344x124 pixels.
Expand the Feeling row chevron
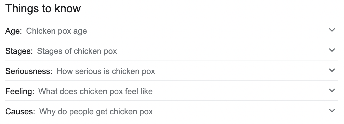332,91
